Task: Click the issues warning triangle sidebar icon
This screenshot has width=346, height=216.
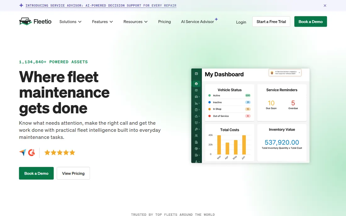Action: 196,116
